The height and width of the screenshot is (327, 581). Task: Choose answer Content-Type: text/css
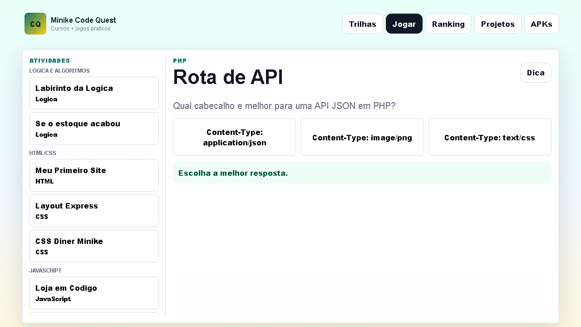tap(490, 137)
